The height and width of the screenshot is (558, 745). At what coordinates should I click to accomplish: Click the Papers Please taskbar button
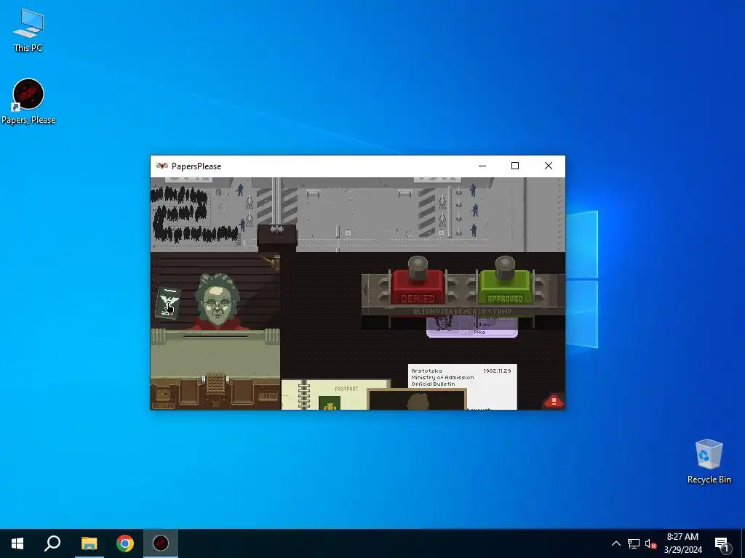pos(161,543)
